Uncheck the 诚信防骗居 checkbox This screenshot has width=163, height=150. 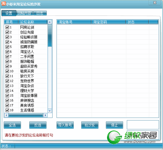pyautogui.click(x=7, y=42)
